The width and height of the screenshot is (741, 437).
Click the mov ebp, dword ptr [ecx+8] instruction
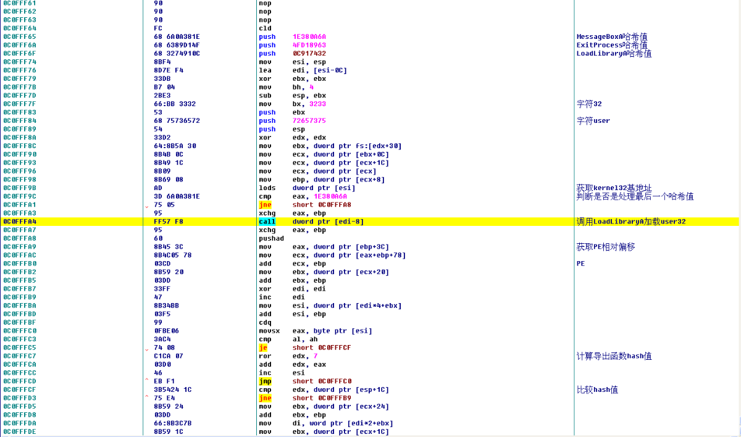(x=322, y=180)
